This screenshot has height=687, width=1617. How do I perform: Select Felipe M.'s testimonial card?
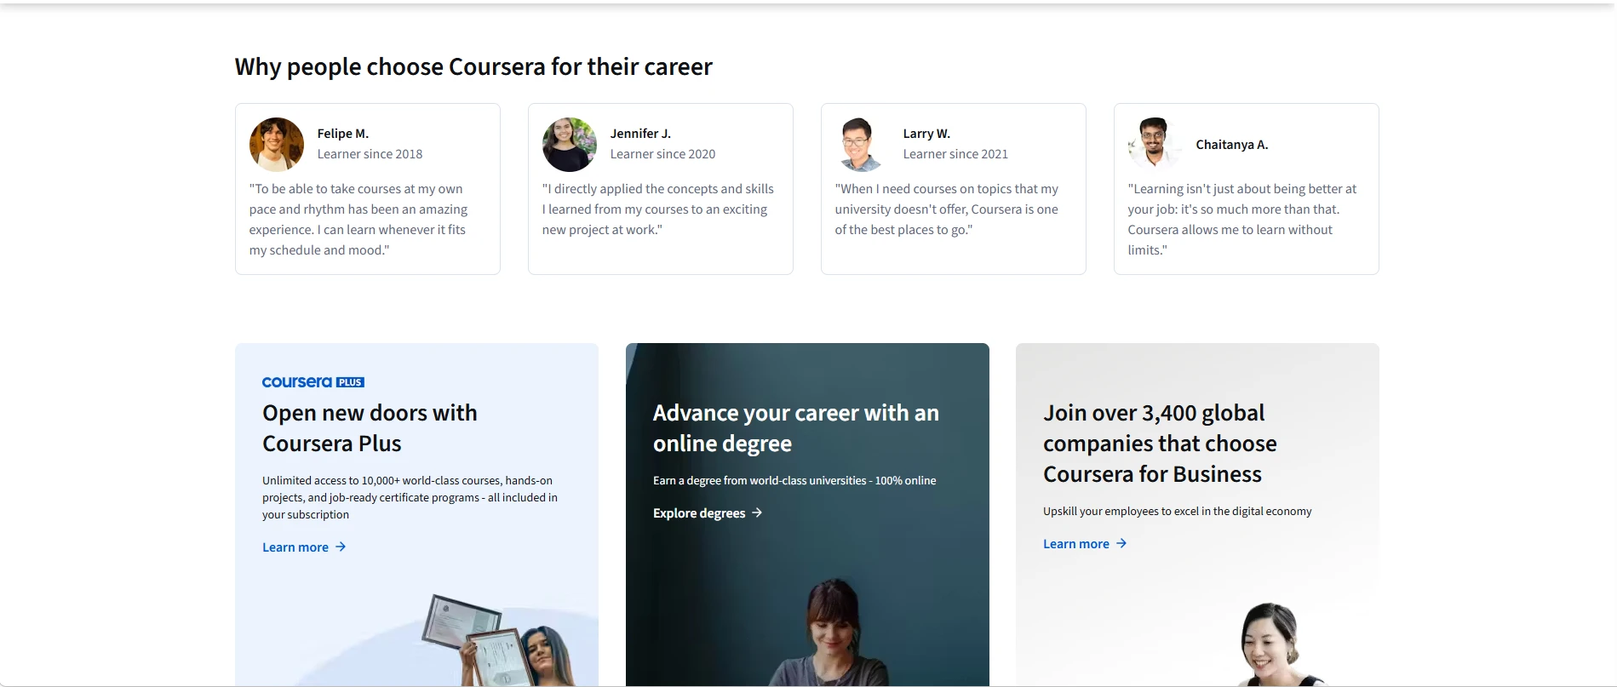[x=367, y=188]
